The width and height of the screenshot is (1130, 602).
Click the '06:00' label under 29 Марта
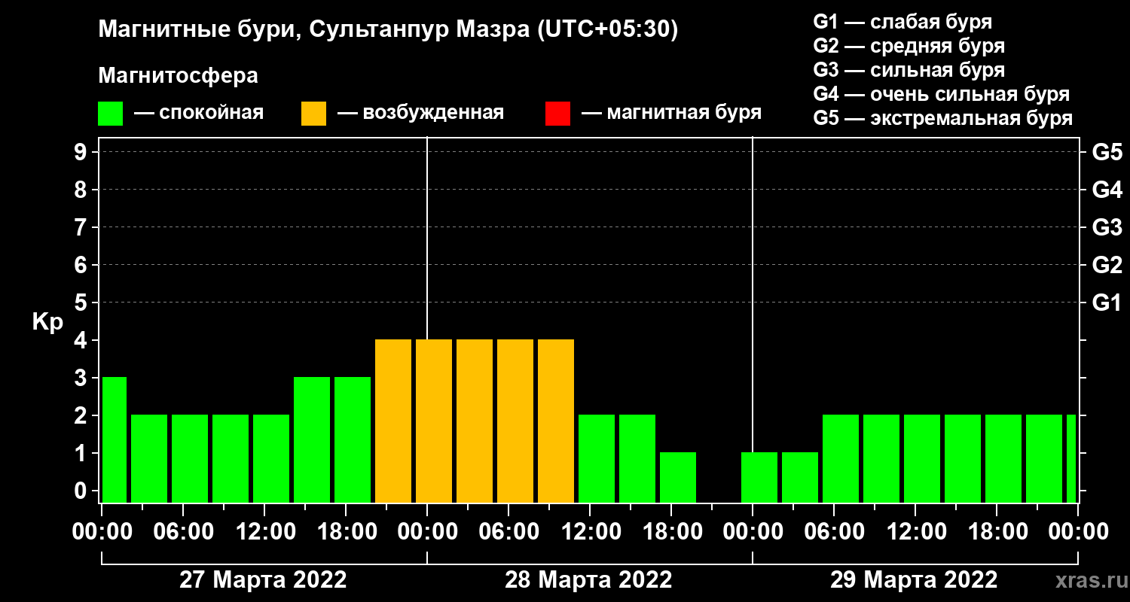(x=834, y=532)
